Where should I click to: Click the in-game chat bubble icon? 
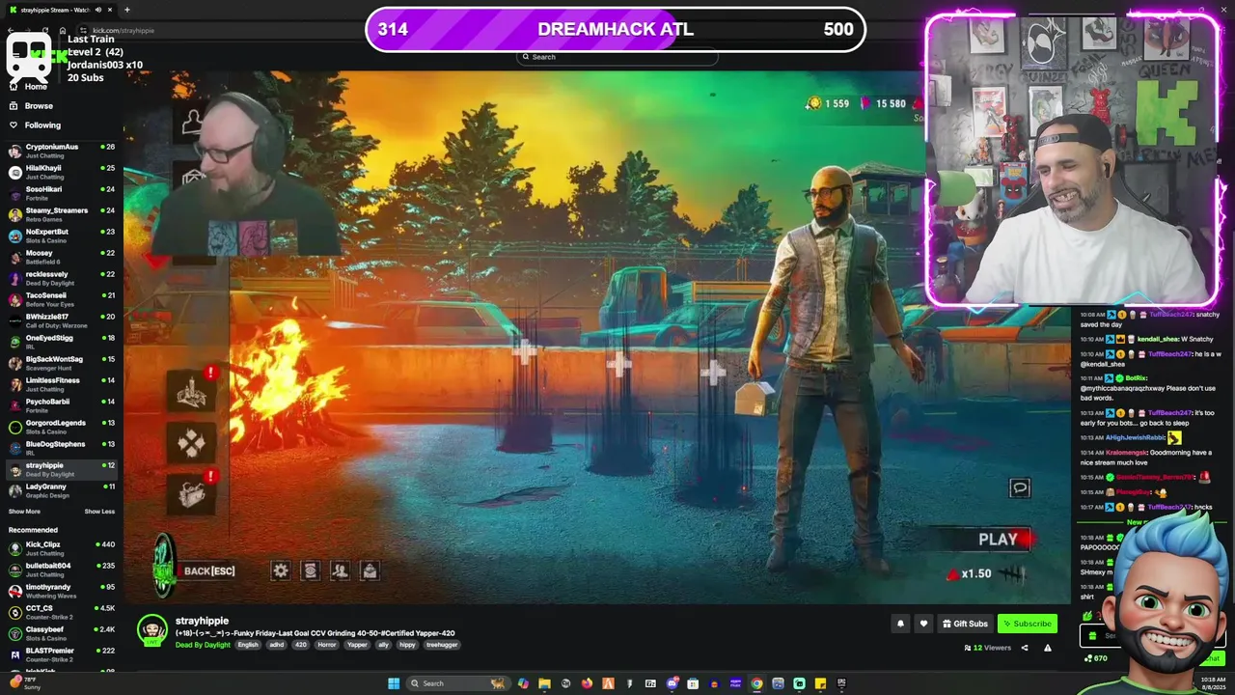point(1020,488)
